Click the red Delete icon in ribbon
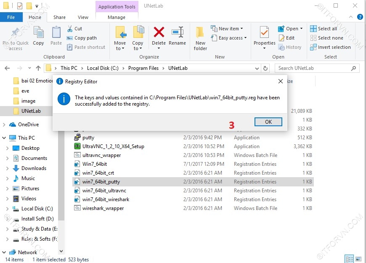The image size is (366, 263). [159, 33]
